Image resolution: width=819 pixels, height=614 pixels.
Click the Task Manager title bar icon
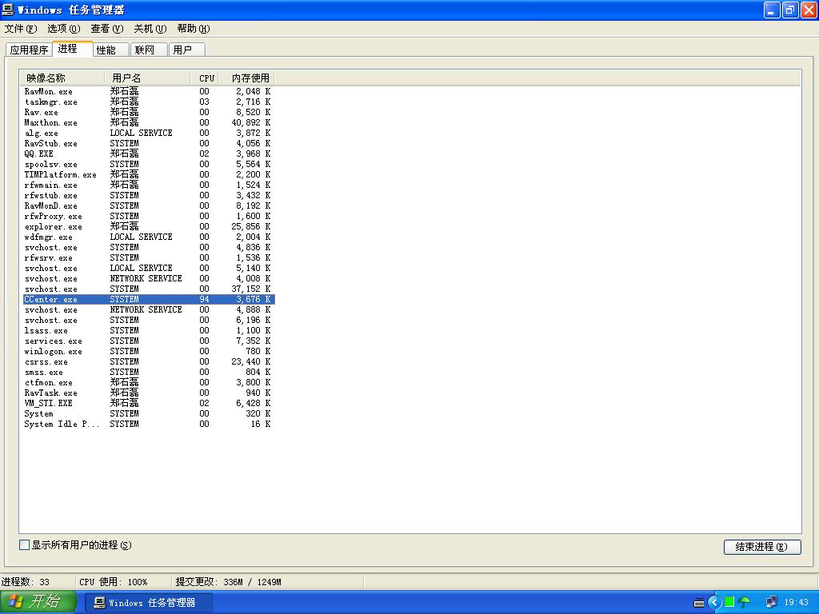tap(7, 10)
